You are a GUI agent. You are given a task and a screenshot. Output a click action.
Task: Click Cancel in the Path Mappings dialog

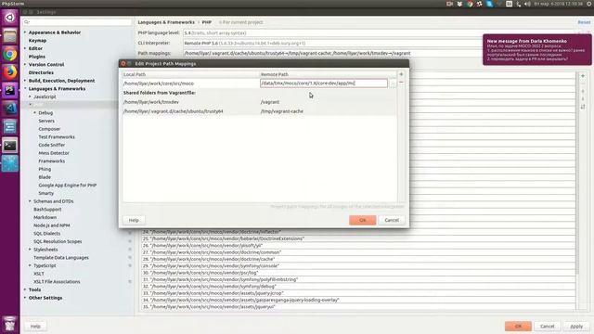pyautogui.click(x=392, y=220)
